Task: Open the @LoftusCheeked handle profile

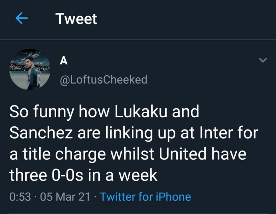Action: pos(103,80)
